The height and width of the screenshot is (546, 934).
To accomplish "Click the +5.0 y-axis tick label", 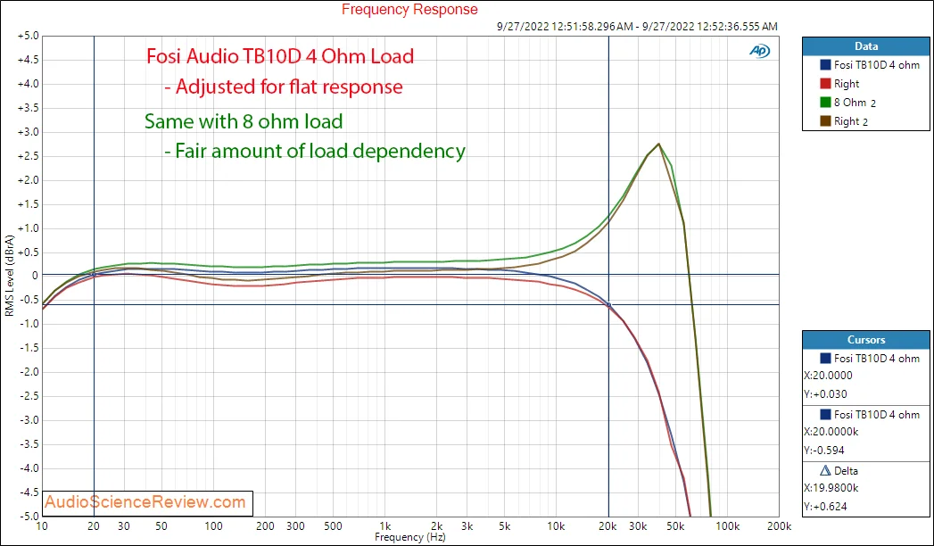I will [x=28, y=36].
